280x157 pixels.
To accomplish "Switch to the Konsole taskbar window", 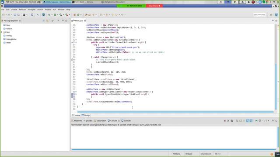I will tap(83, 2).
